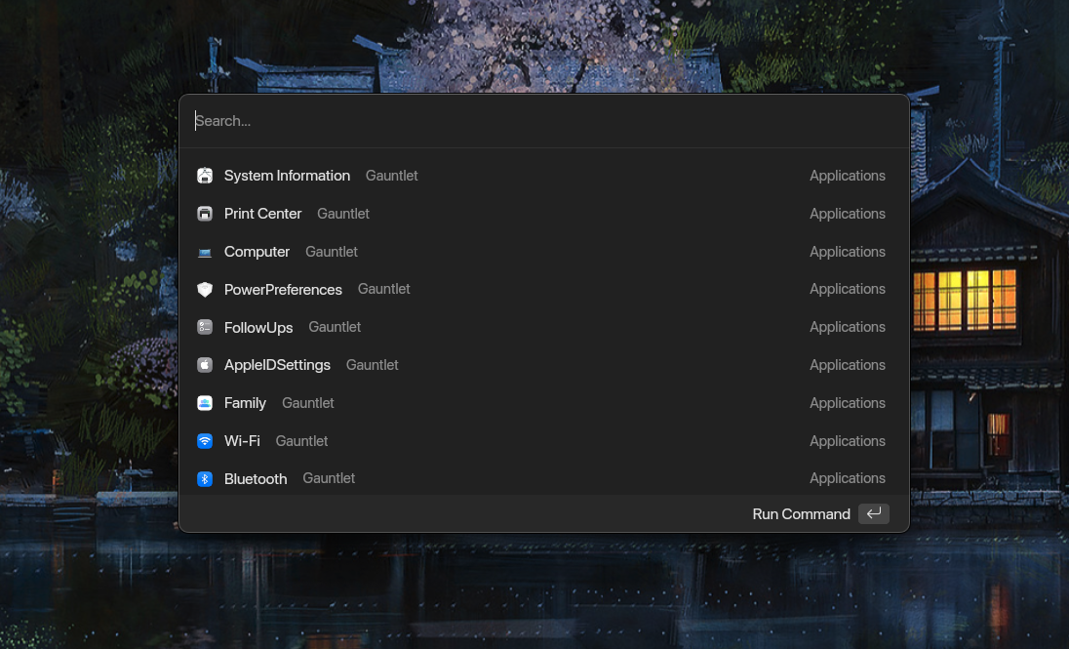The width and height of the screenshot is (1069, 649).
Task: Click the System Information app icon
Action: (205, 176)
